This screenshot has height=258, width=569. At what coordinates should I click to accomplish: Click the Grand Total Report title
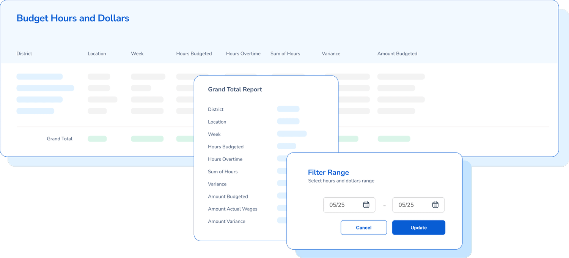(x=235, y=90)
